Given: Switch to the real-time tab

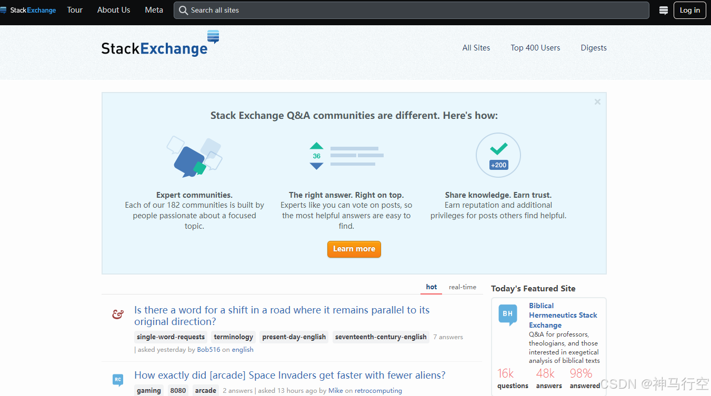Looking at the screenshot, I should 463,287.
